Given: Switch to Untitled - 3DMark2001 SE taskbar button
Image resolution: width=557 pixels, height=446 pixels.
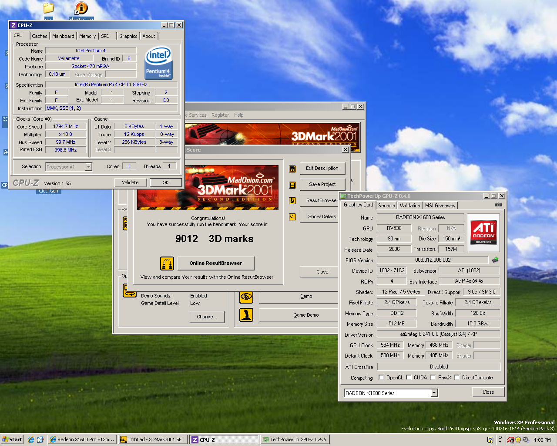Looking at the screenshot, I should point(153,440).
